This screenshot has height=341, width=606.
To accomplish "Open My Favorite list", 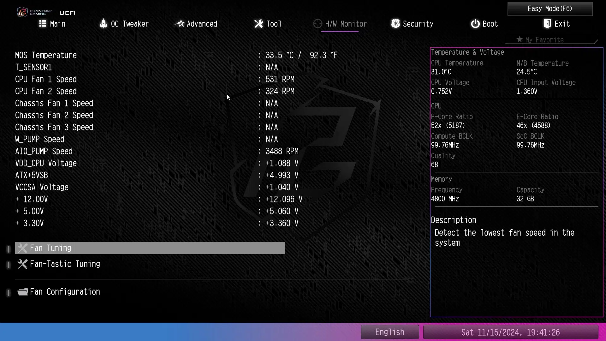I will coord(551,39).
